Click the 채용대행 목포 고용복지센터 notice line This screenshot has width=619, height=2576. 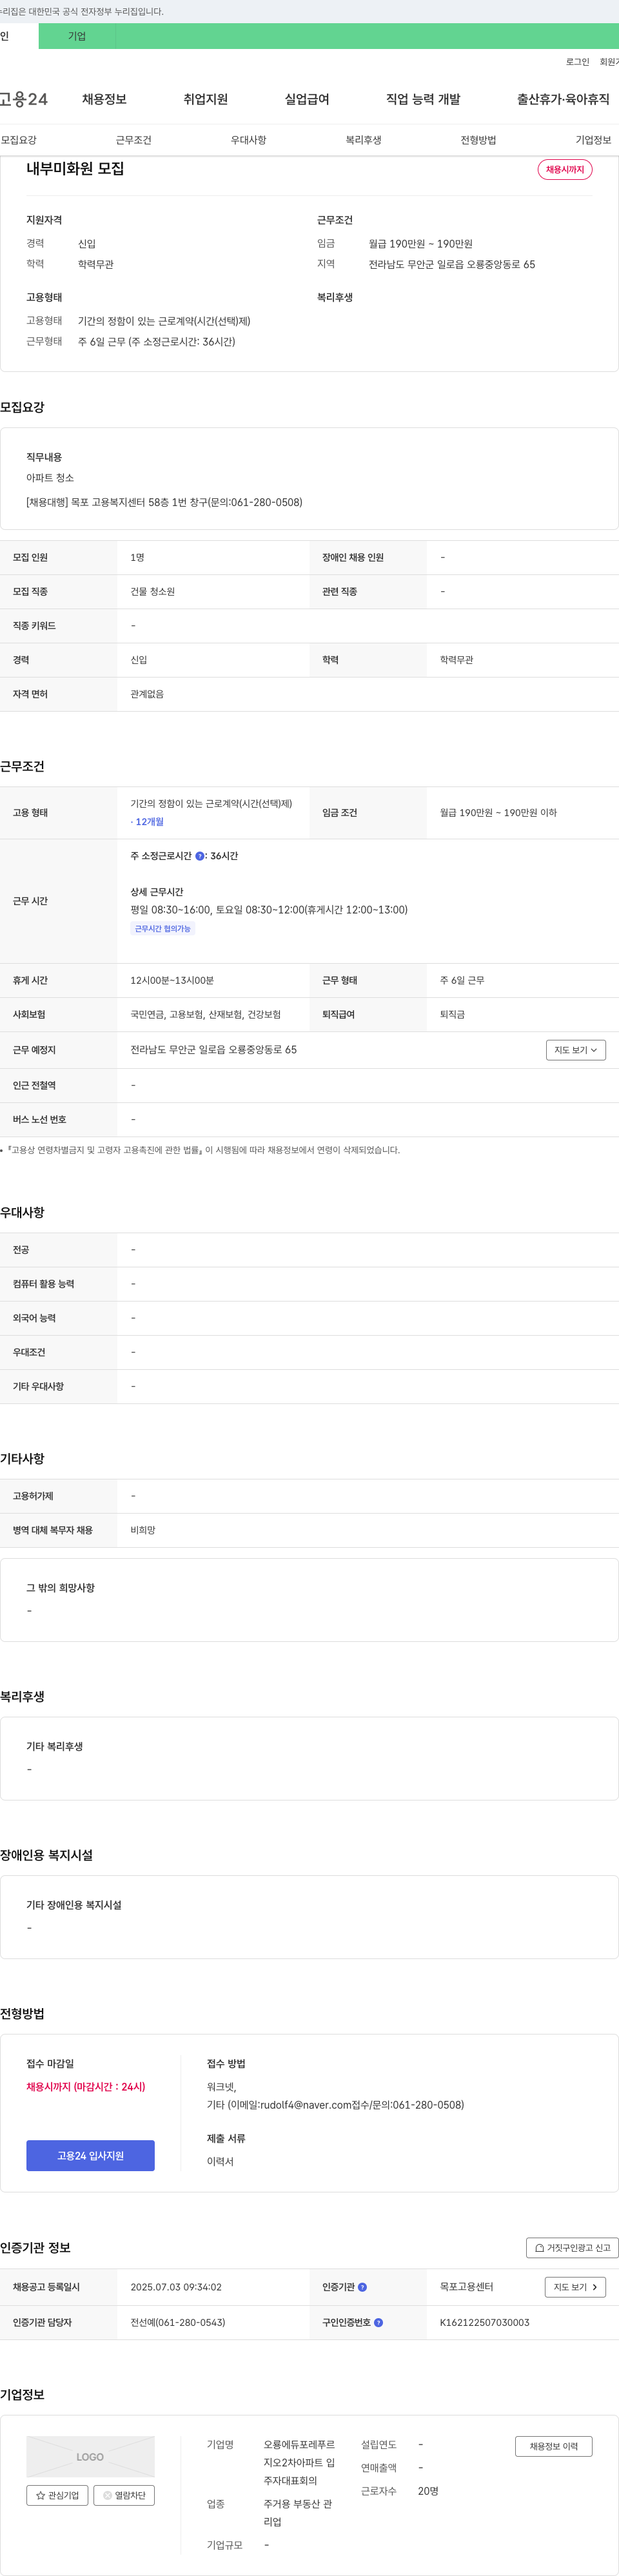164,502
